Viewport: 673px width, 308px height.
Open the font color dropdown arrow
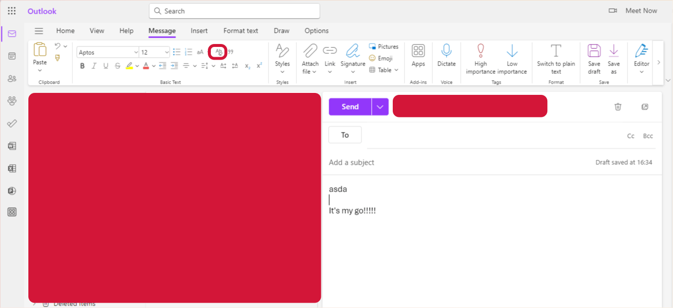point(154,66)
